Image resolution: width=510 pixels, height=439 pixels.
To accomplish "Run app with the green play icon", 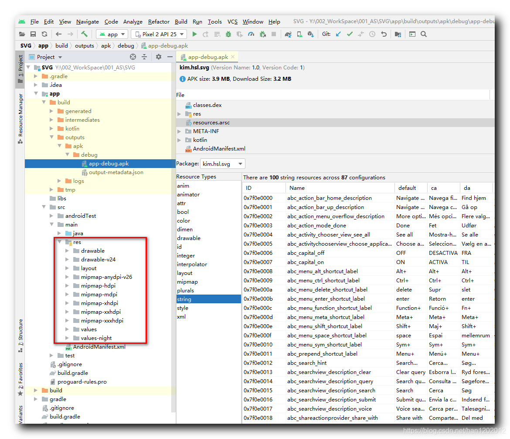I will pos(194,34).
